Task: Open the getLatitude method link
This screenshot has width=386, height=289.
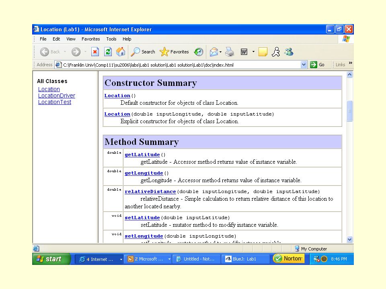Action: (x=142, y=155)
